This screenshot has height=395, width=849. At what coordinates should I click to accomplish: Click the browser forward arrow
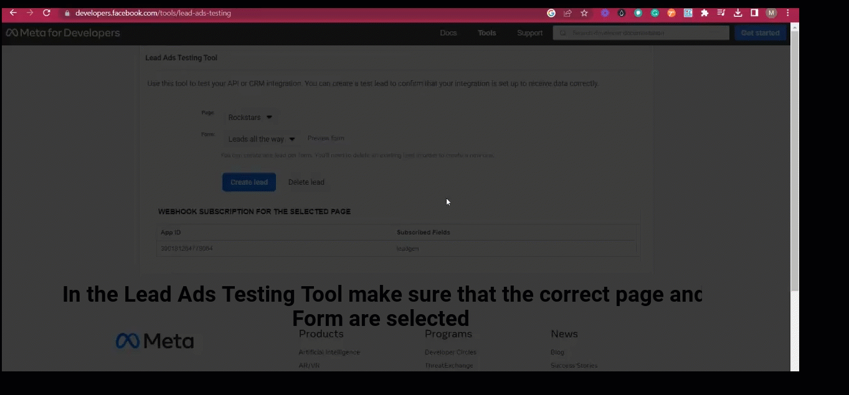(x=30, y=12)
